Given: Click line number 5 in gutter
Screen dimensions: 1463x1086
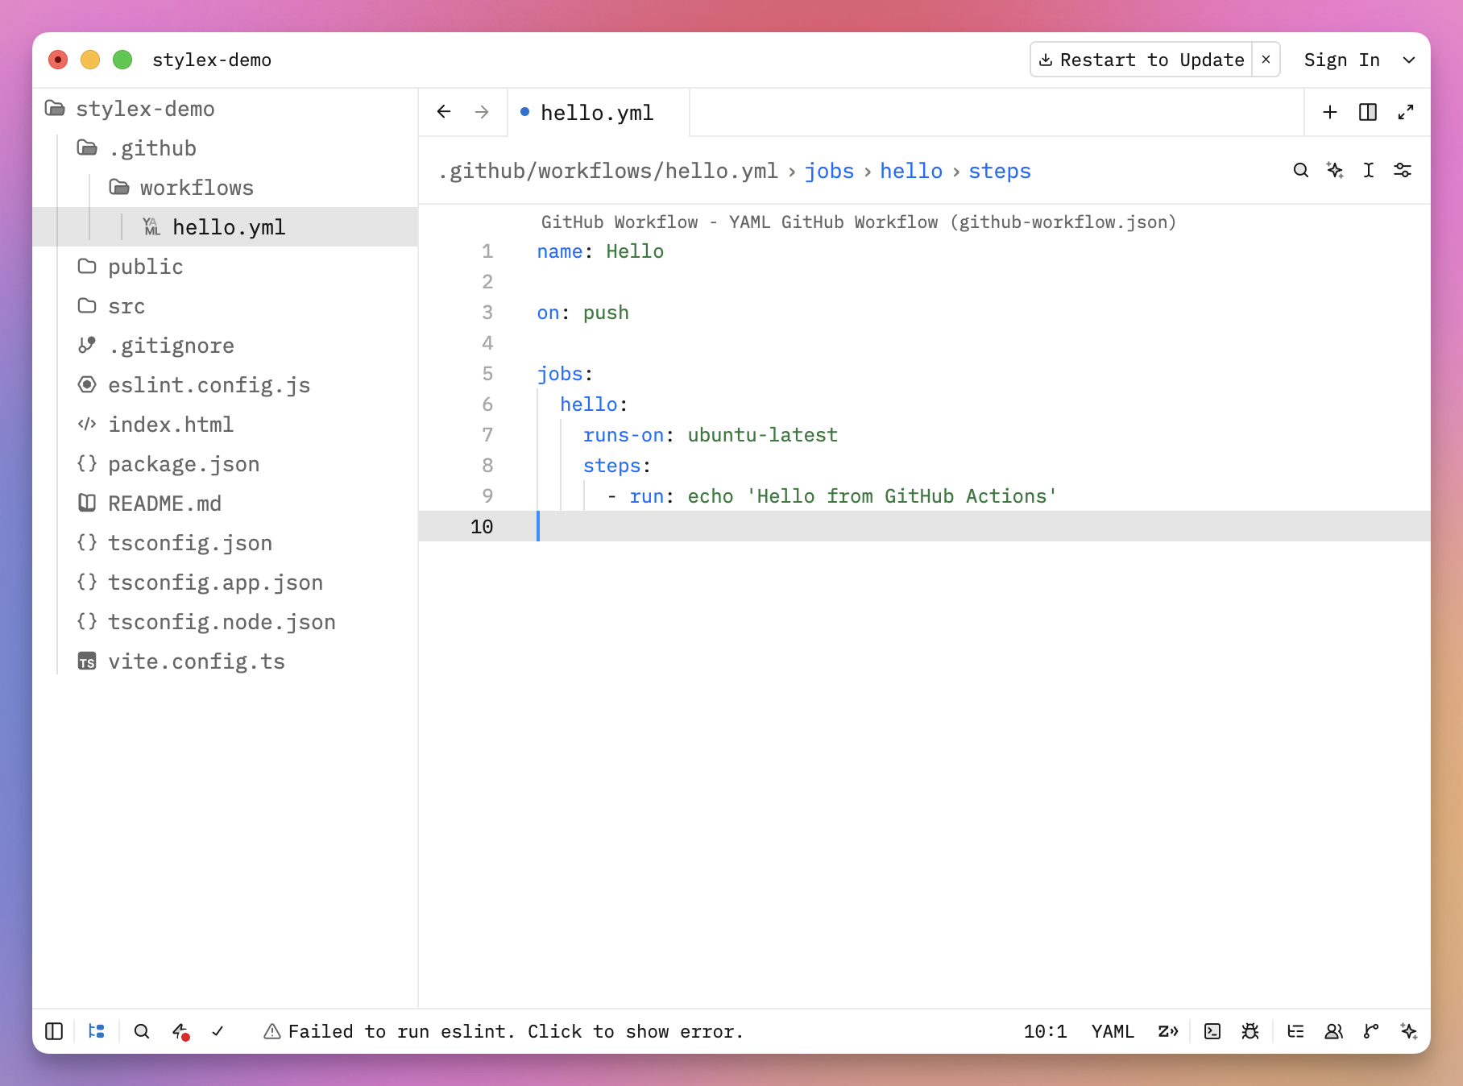Looking at the screenshot, I should [487, 374].
